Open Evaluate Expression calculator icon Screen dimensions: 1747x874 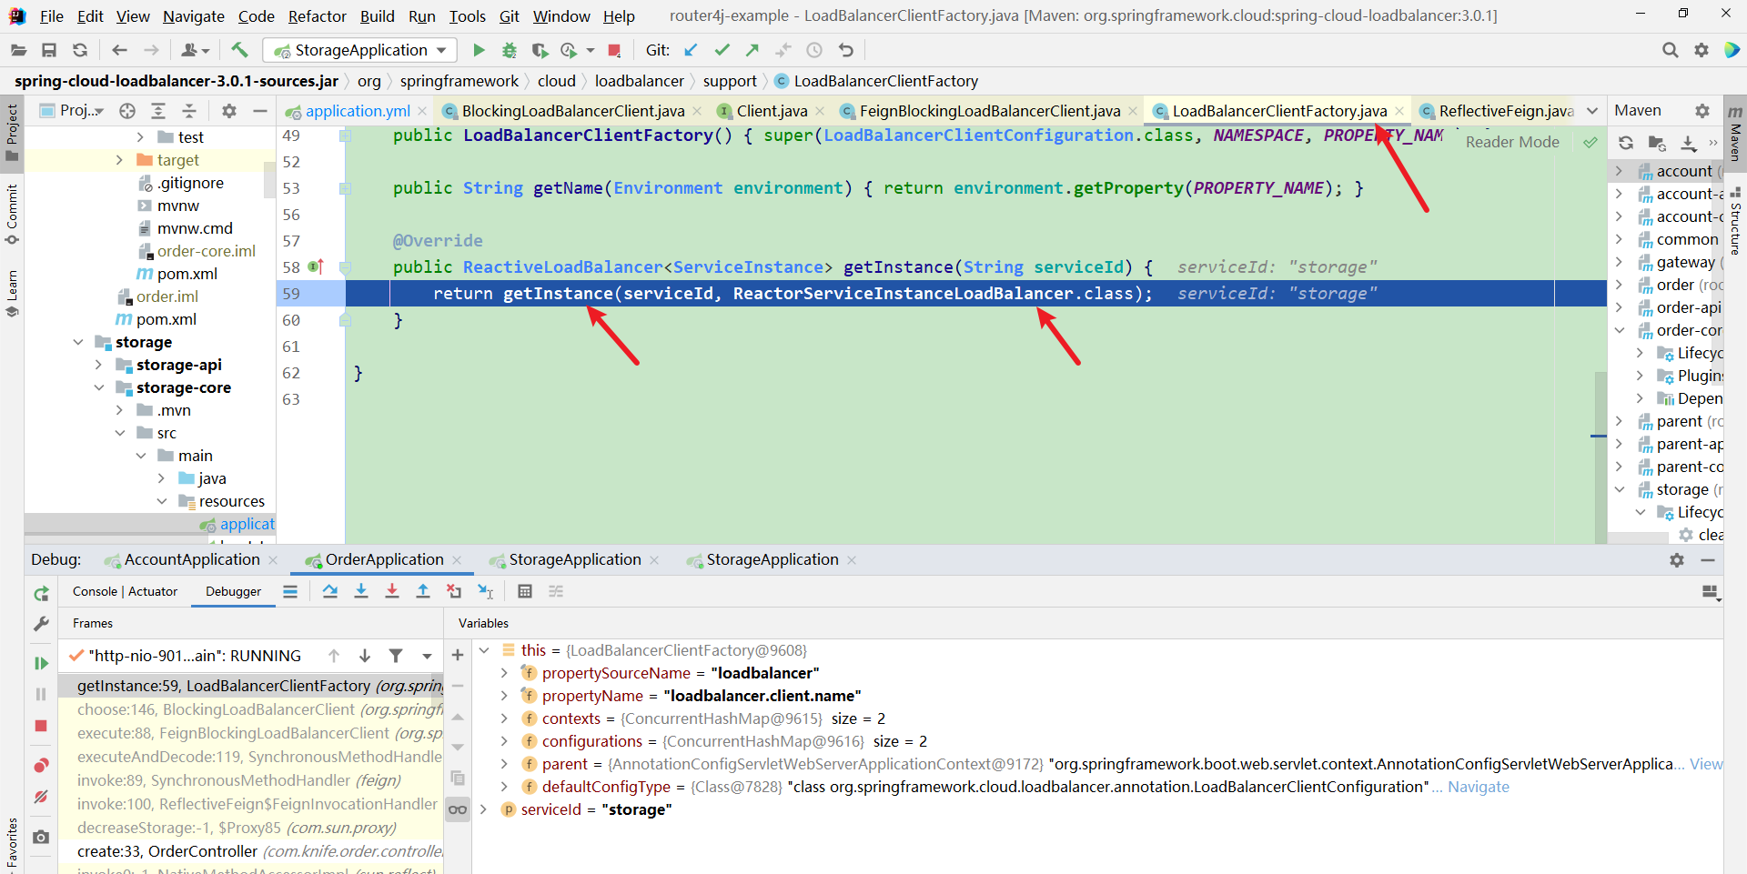click(526, 591)
